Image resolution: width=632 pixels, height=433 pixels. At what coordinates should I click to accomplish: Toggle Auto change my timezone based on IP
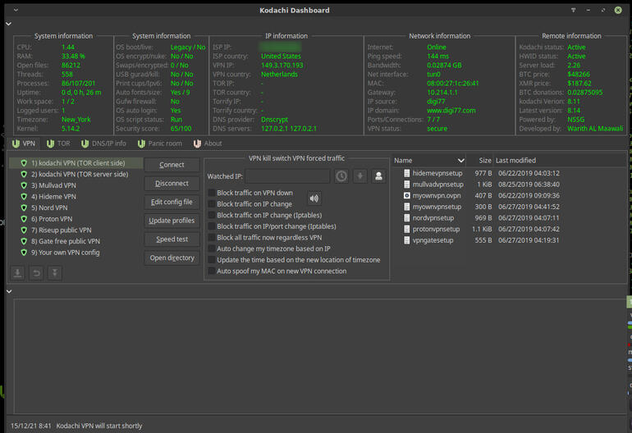[212, 248]
